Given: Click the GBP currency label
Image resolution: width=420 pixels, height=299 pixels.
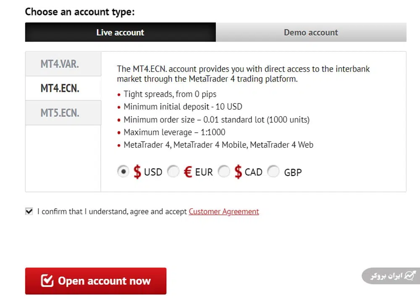Looking at the screenshot, I should tap(293, 172).
